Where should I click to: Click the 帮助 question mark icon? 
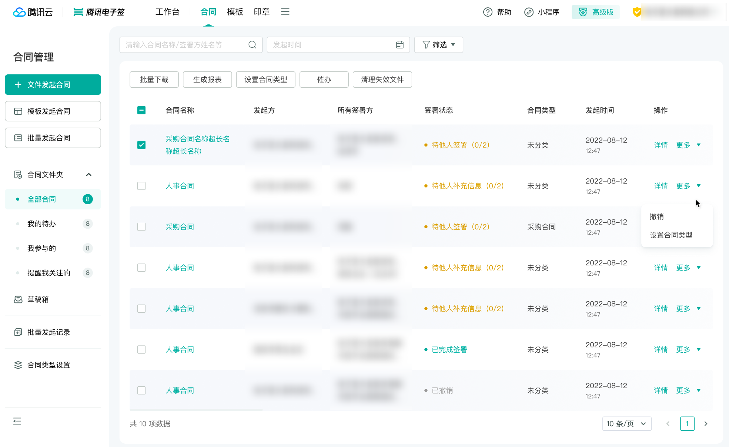(x=488, y=12)
